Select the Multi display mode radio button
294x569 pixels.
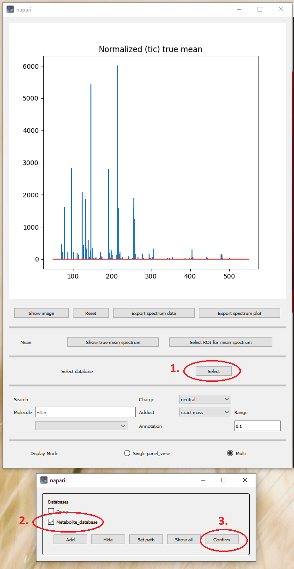[230, 453]
